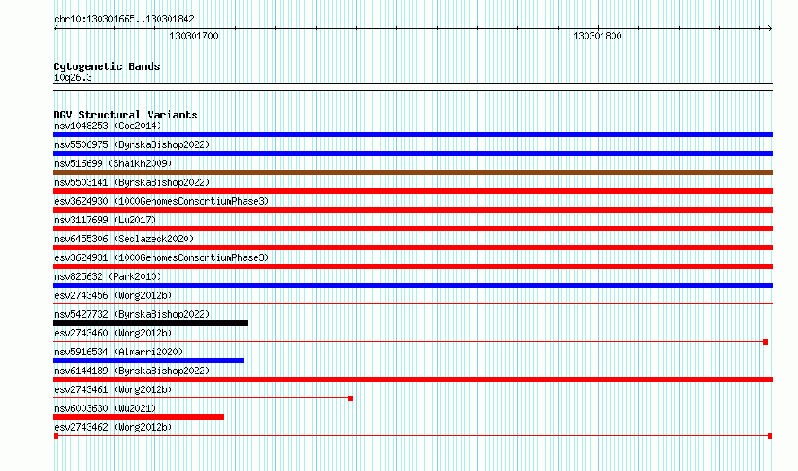Open the nsv5427732 (ByrskaBishop2022) variant label
Image resolution: width=798 pixels, height=471 pixels.
(x=132, y=314)
